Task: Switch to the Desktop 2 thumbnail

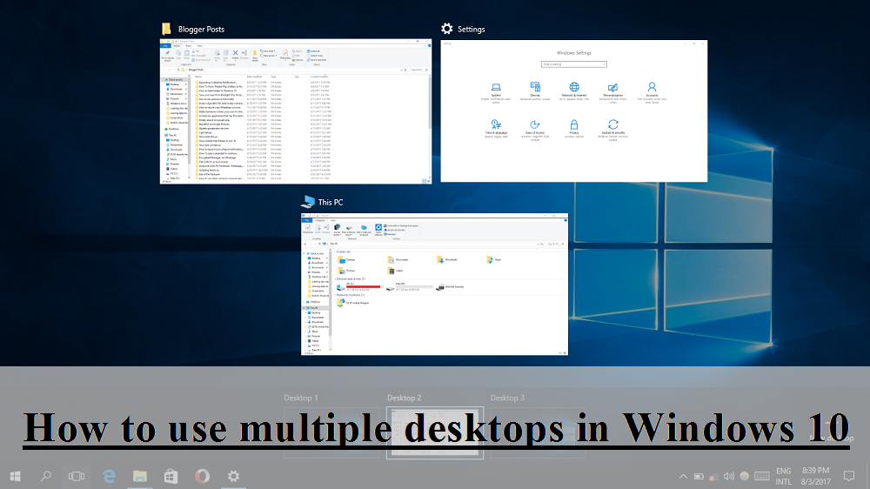Action: coord(435,433)
